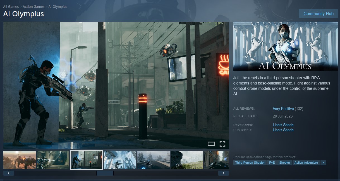
Task: Click the RELEASE DATE label
Action: pos(245,116)
